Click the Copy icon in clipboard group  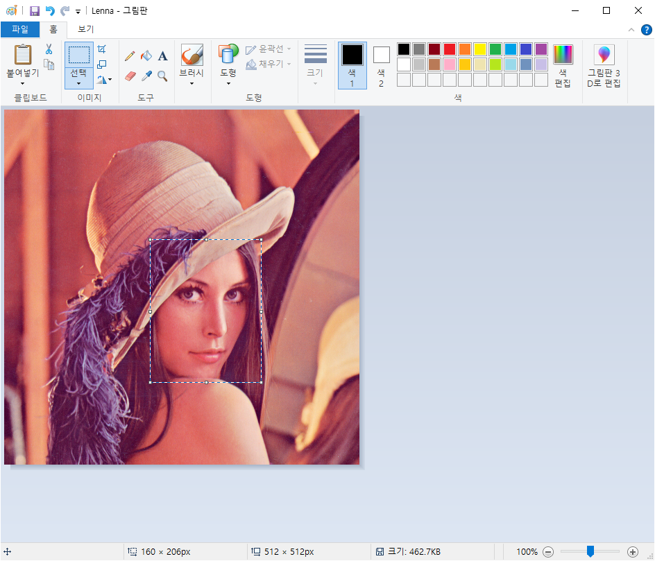[x=49, y=64]
